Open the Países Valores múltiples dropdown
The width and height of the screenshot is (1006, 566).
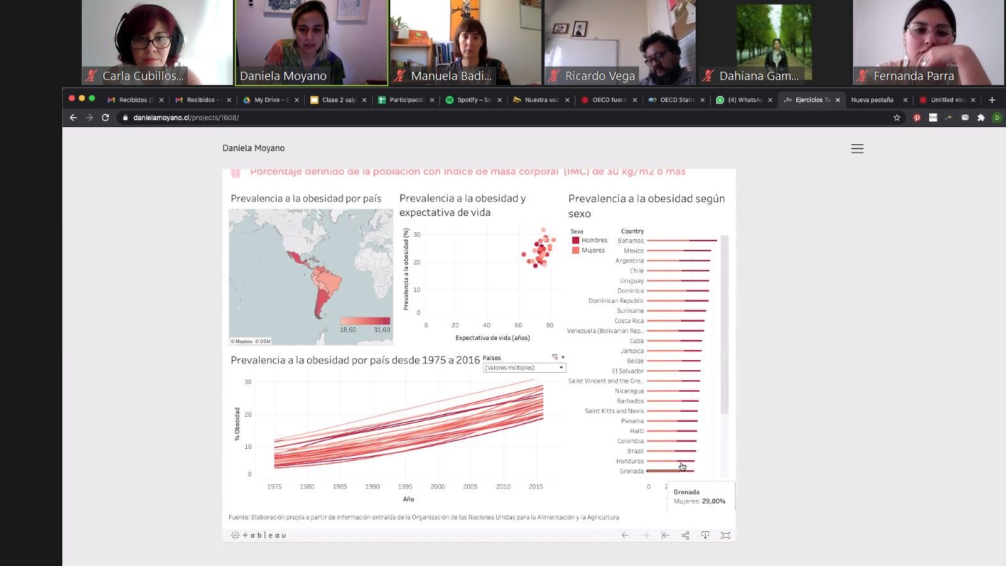(x=524, y=368)
